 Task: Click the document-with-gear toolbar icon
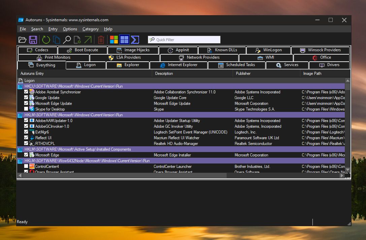click(77, 40)
